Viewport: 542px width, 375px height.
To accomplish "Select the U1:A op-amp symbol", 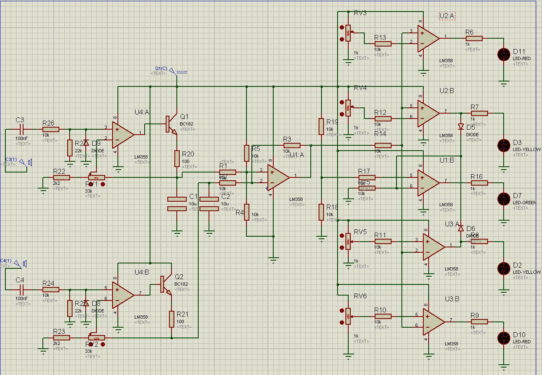I will coord(278,177).
